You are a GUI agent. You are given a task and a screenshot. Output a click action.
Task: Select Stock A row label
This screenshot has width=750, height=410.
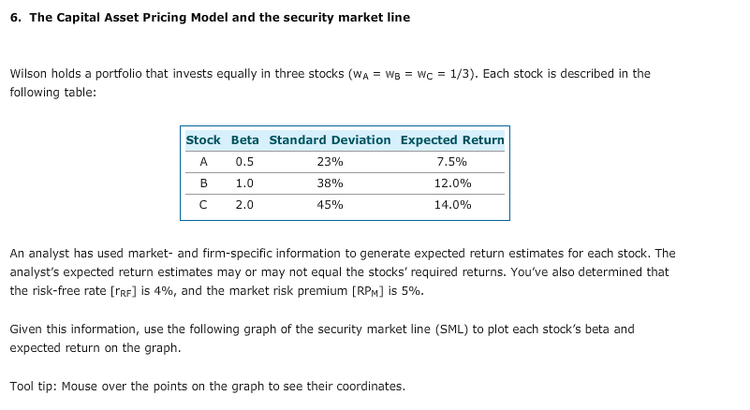(203, 162)
